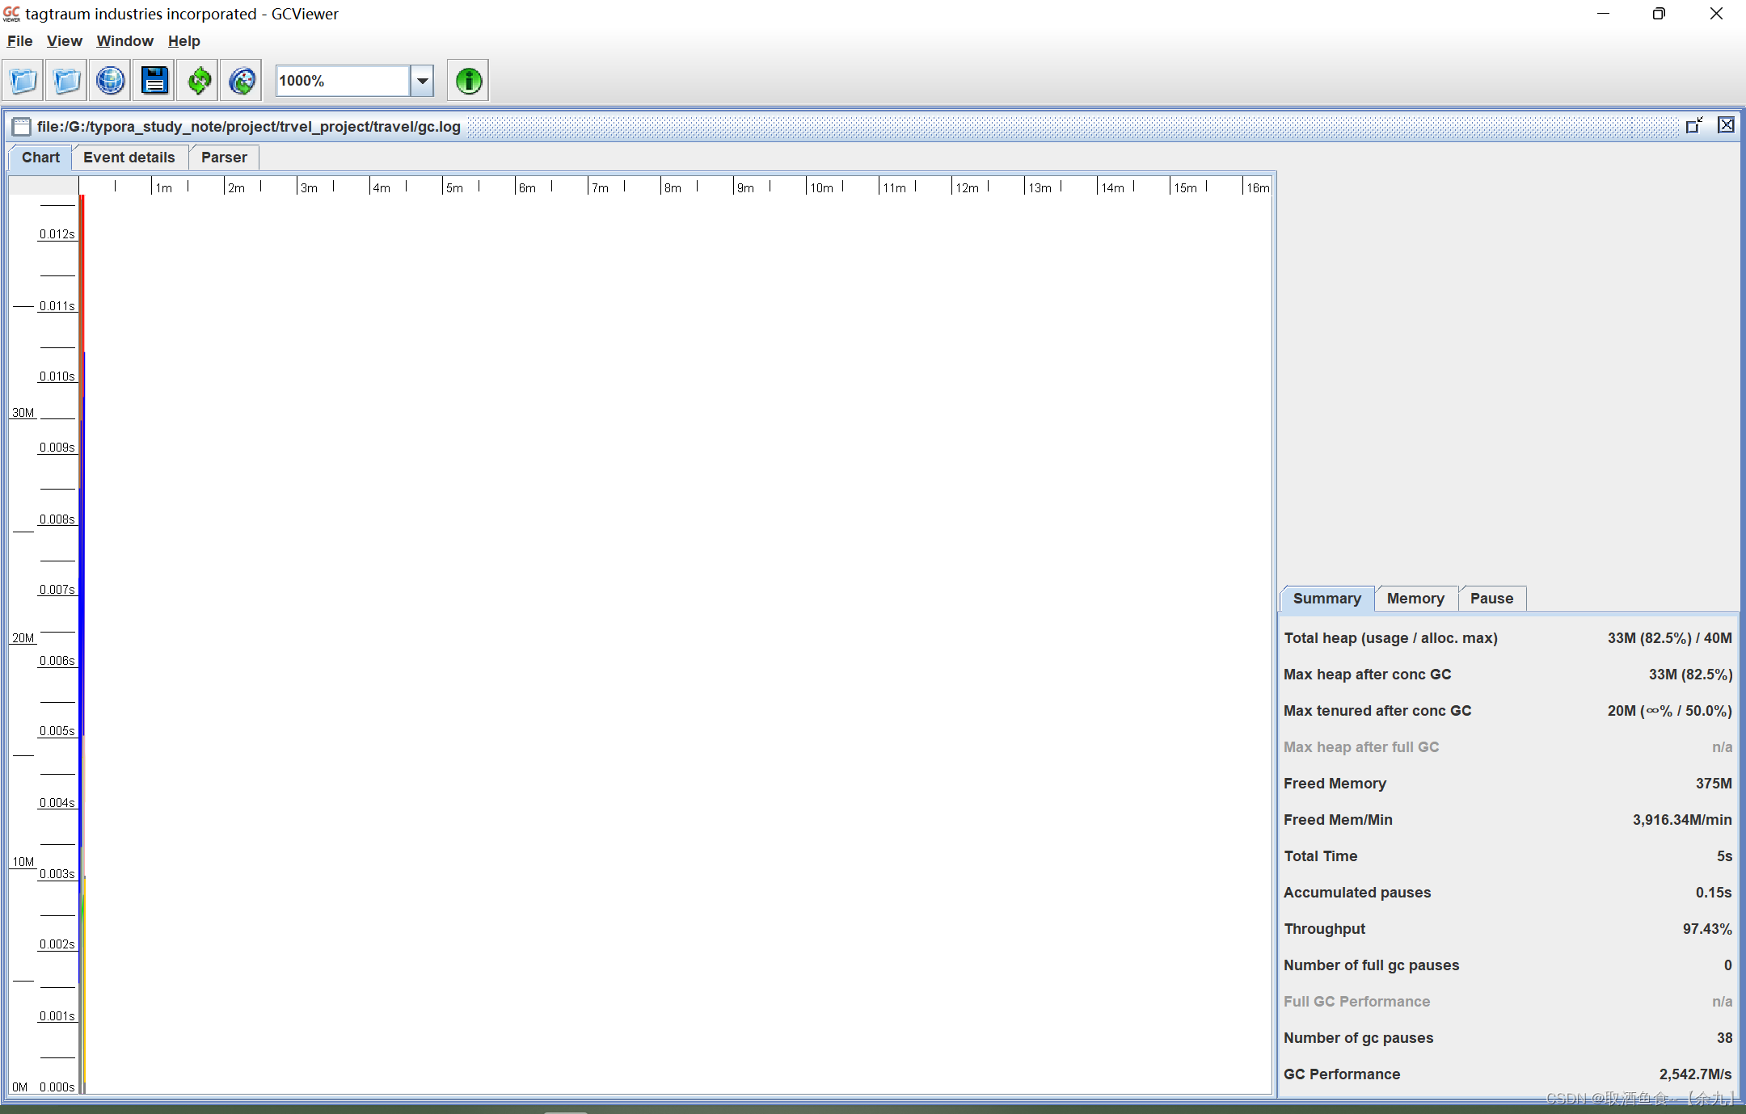Maximize the gc.log internal frame

pyautogui.click(x=1694, y=125)
